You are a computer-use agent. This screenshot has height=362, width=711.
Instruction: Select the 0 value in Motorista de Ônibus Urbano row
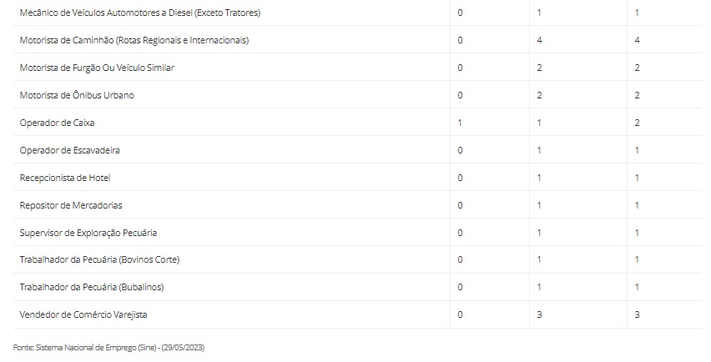tap(460, 95)
